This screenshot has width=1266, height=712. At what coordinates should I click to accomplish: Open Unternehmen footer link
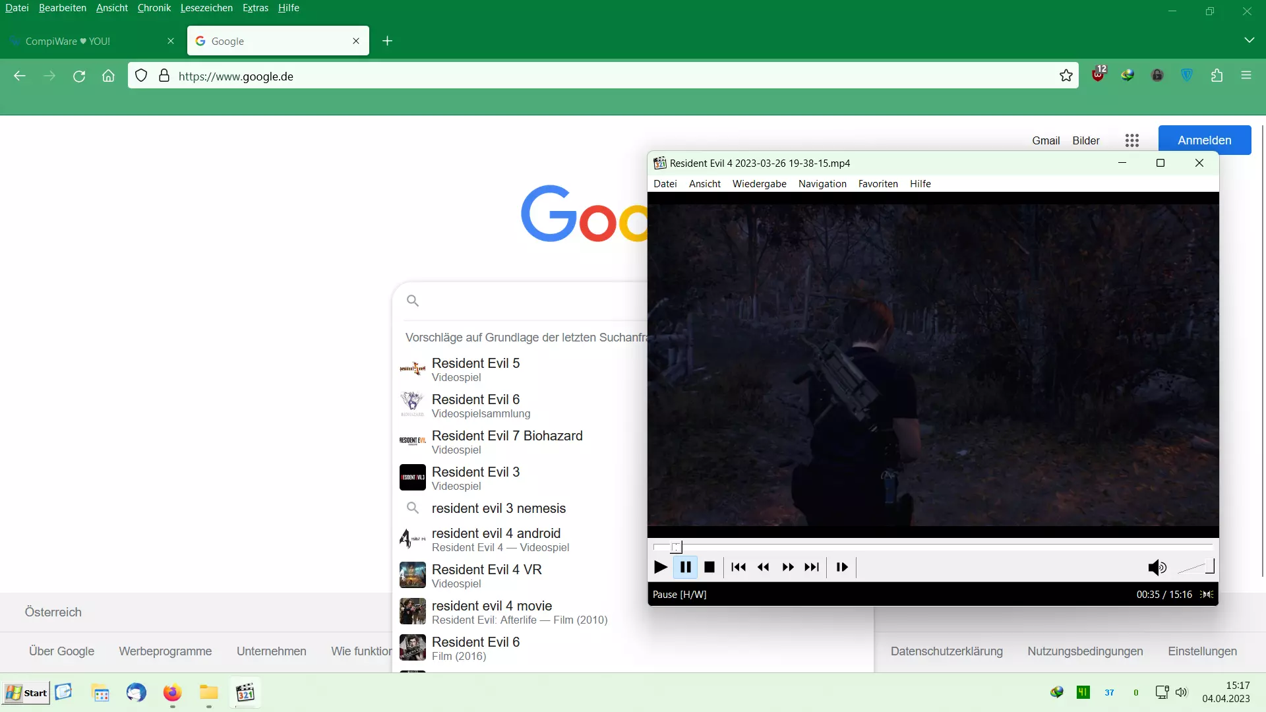click(271, 651)
